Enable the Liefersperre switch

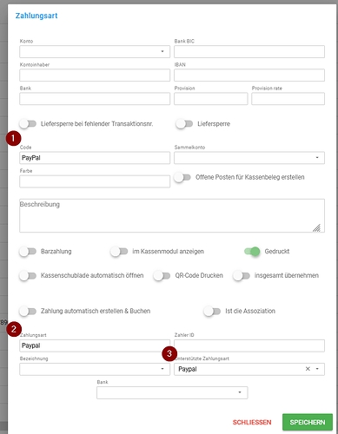coord(184,124)
